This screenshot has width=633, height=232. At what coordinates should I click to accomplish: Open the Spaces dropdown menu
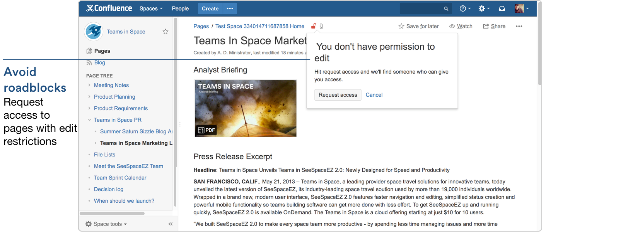151,8
